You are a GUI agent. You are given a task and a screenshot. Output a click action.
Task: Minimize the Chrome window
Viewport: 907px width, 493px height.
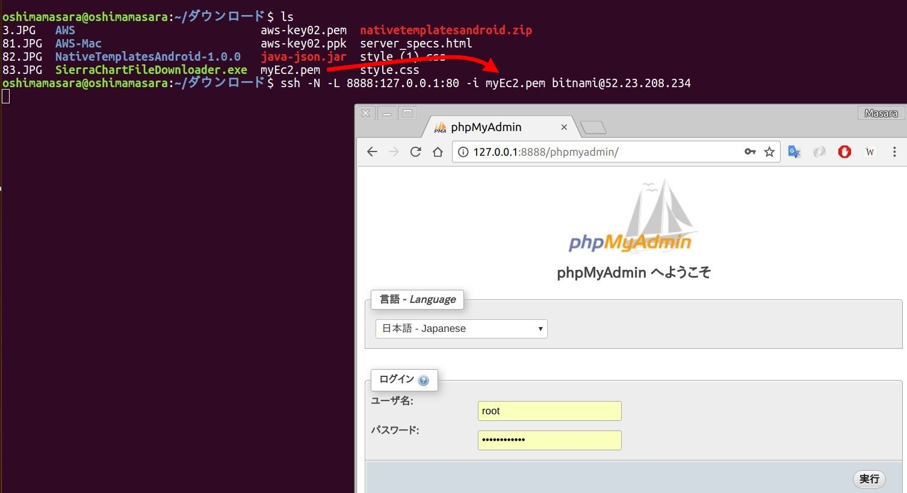pos(387,112)
